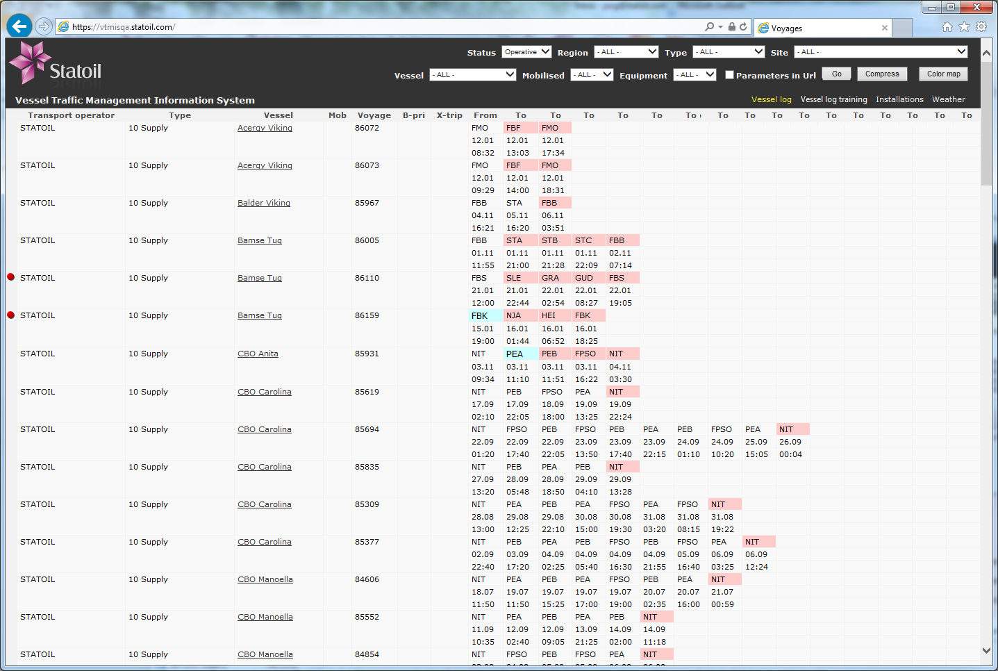Click voyage number 85694
998x671 pixels.
click(x=367, y=429)
